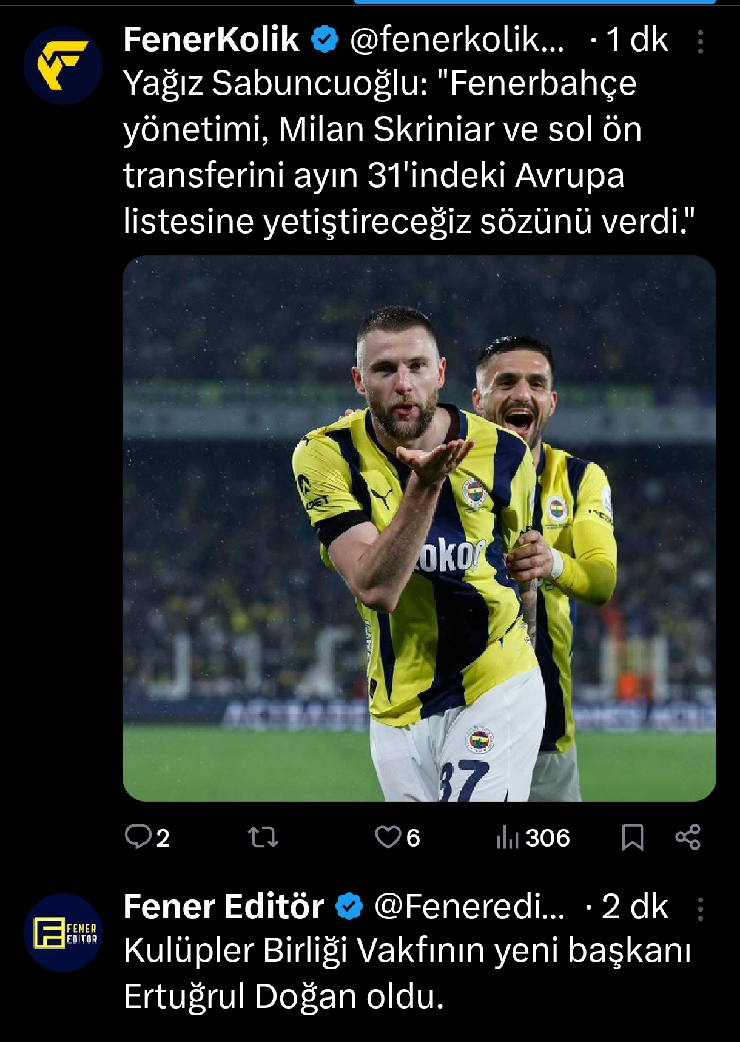The image size is (740, 1042).
Task: Like the FenerKolik tweet
Action: click(397, 837)
